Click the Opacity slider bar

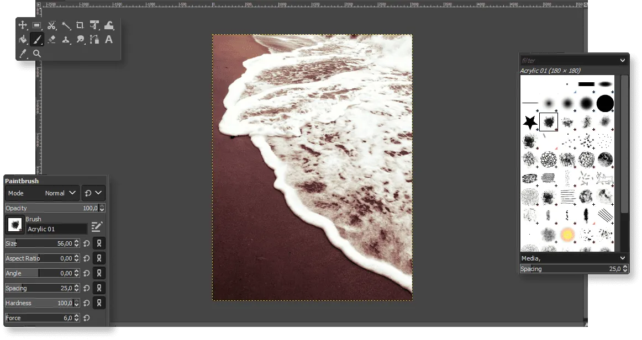click(x=50, y=208)
